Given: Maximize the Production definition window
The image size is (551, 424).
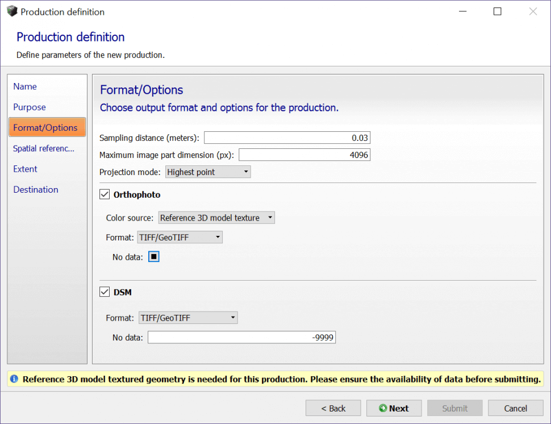Looking at the screenshot, I should coord(497,11).
